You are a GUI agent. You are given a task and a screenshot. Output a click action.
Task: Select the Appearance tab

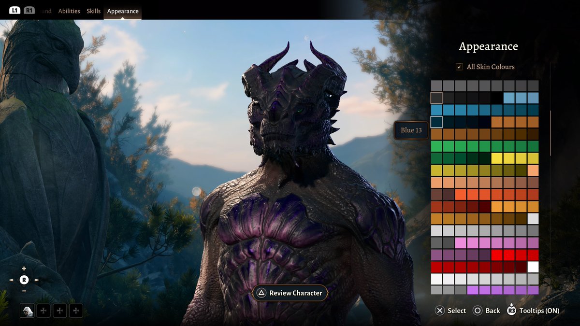123,11
